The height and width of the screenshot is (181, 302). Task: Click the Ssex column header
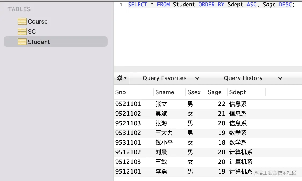coord(194,92)
